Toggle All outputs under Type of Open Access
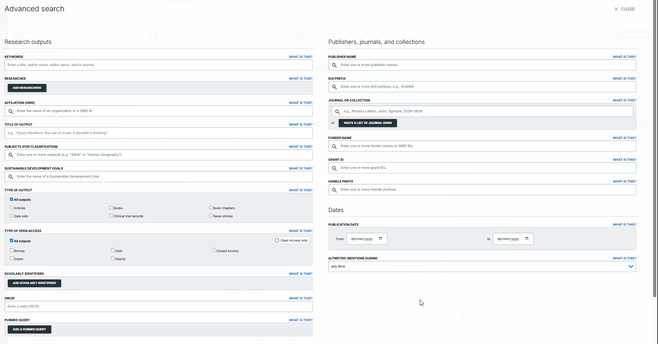This screenshot has width=658, height=344. 12,240
